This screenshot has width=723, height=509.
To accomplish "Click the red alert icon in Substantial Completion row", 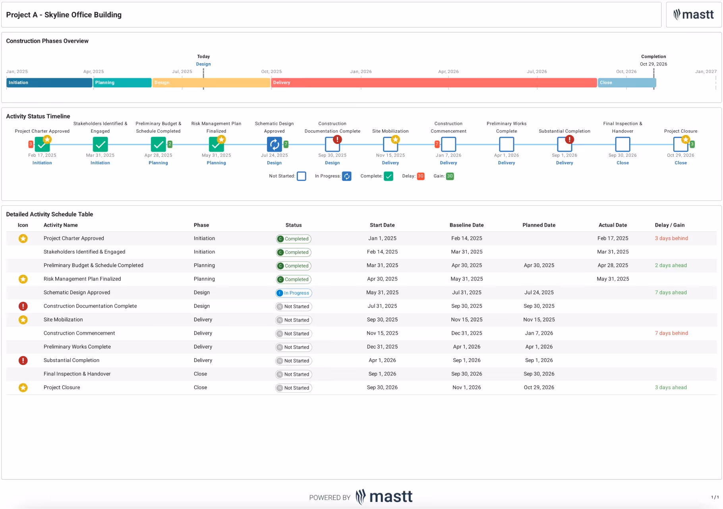I will (23, 361).
